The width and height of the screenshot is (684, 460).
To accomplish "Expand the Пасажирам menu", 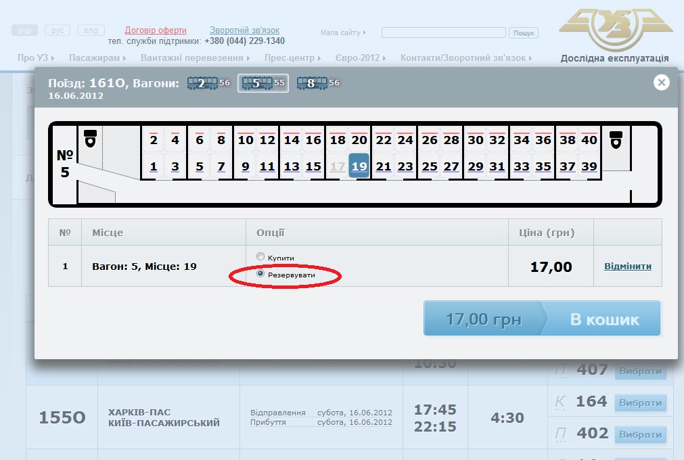I will pos(97,58).
